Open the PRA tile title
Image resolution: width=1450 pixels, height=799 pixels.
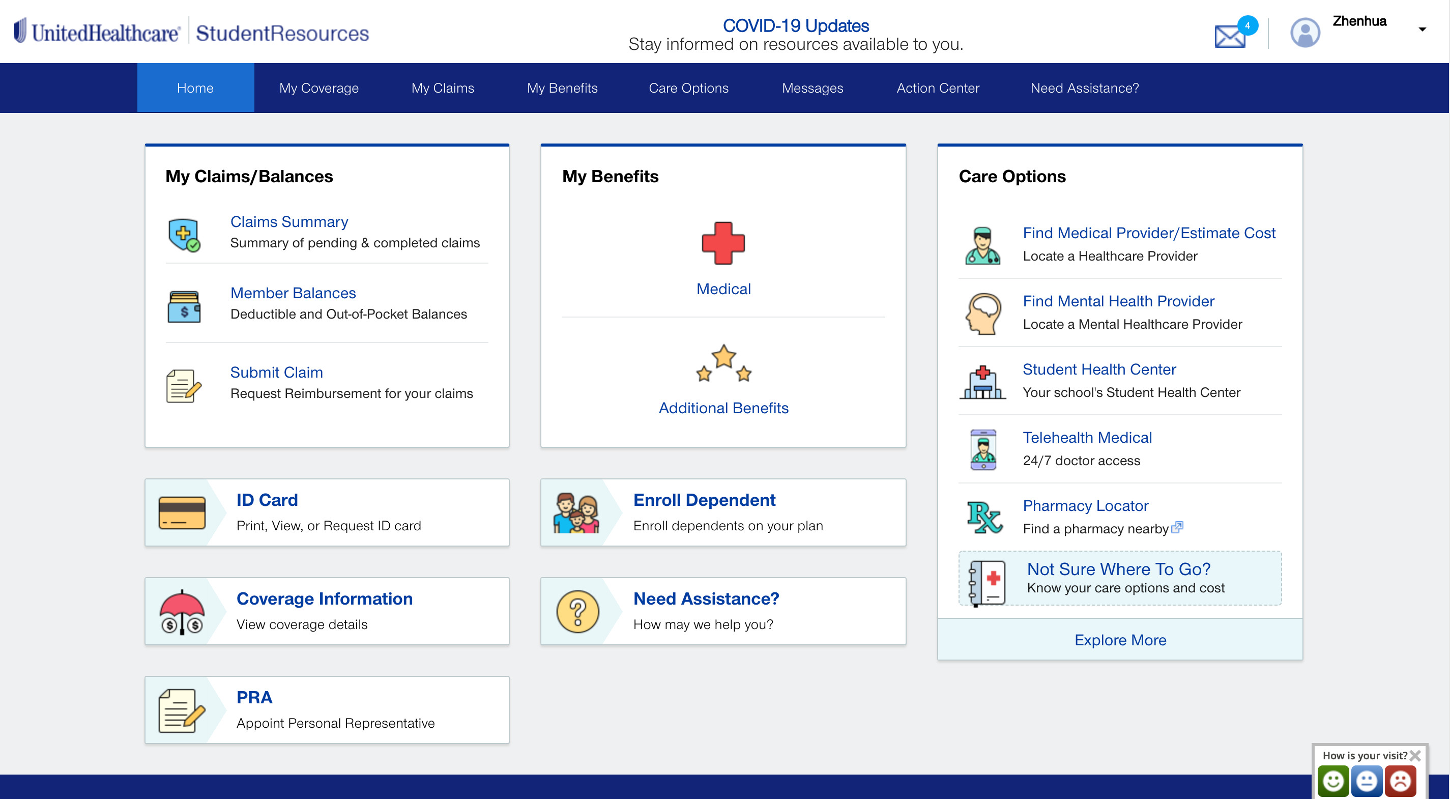pos(254,697)
